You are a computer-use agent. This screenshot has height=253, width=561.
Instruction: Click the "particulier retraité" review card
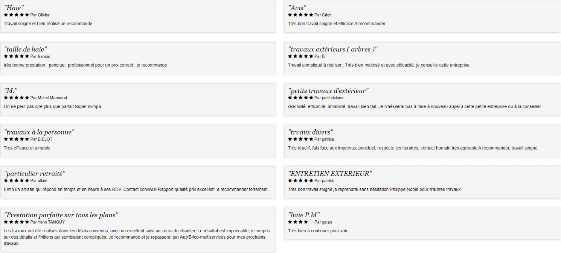(x=138, y=182)
